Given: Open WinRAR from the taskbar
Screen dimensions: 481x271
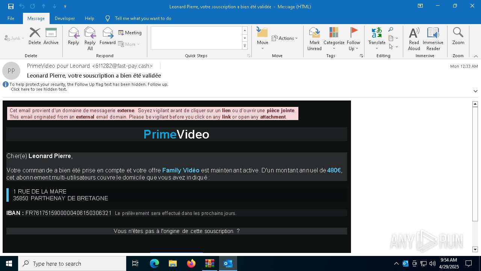Looking at the screenshot, I should tap(210, 263).
